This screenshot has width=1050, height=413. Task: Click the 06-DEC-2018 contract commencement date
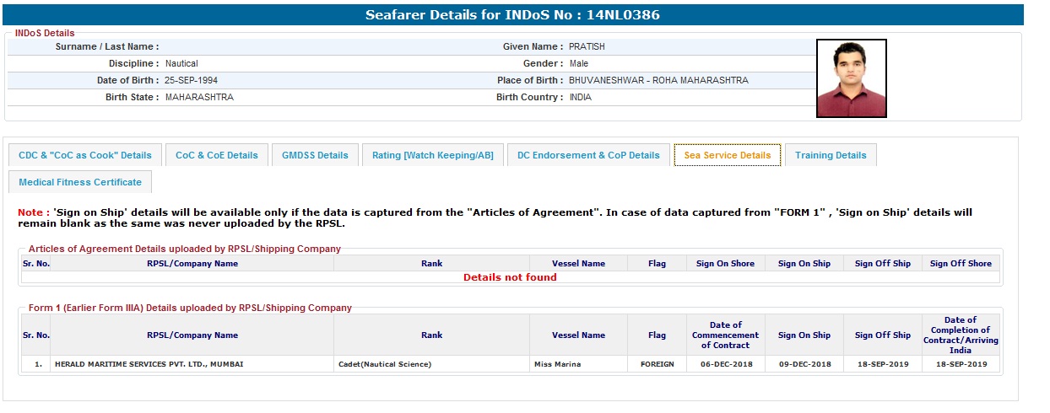(x=725, y=364)
